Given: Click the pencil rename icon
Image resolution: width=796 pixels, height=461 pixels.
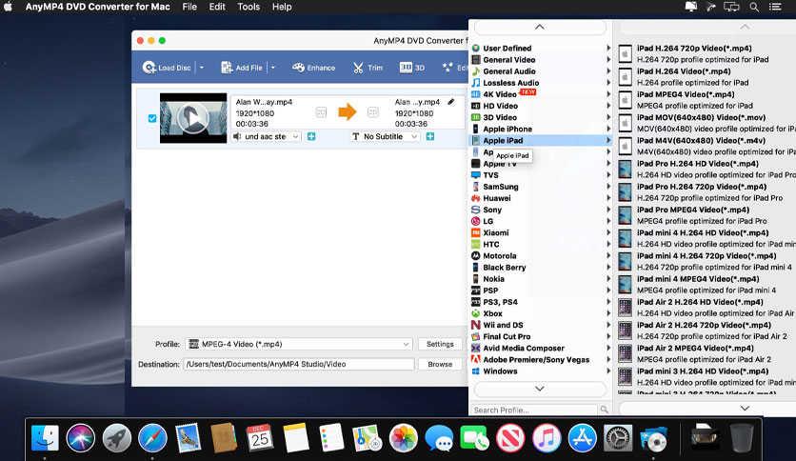Looking at the screenshot, I should pyautogui.click(x=450, y=102).
